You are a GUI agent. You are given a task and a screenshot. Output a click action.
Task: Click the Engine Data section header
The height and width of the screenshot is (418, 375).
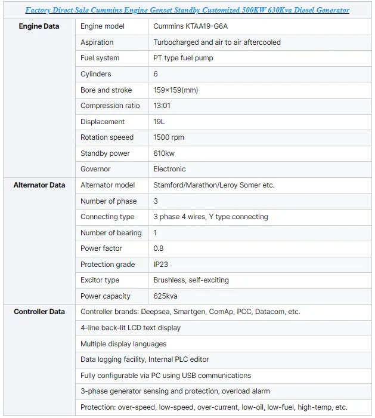(x=39, y=26)
